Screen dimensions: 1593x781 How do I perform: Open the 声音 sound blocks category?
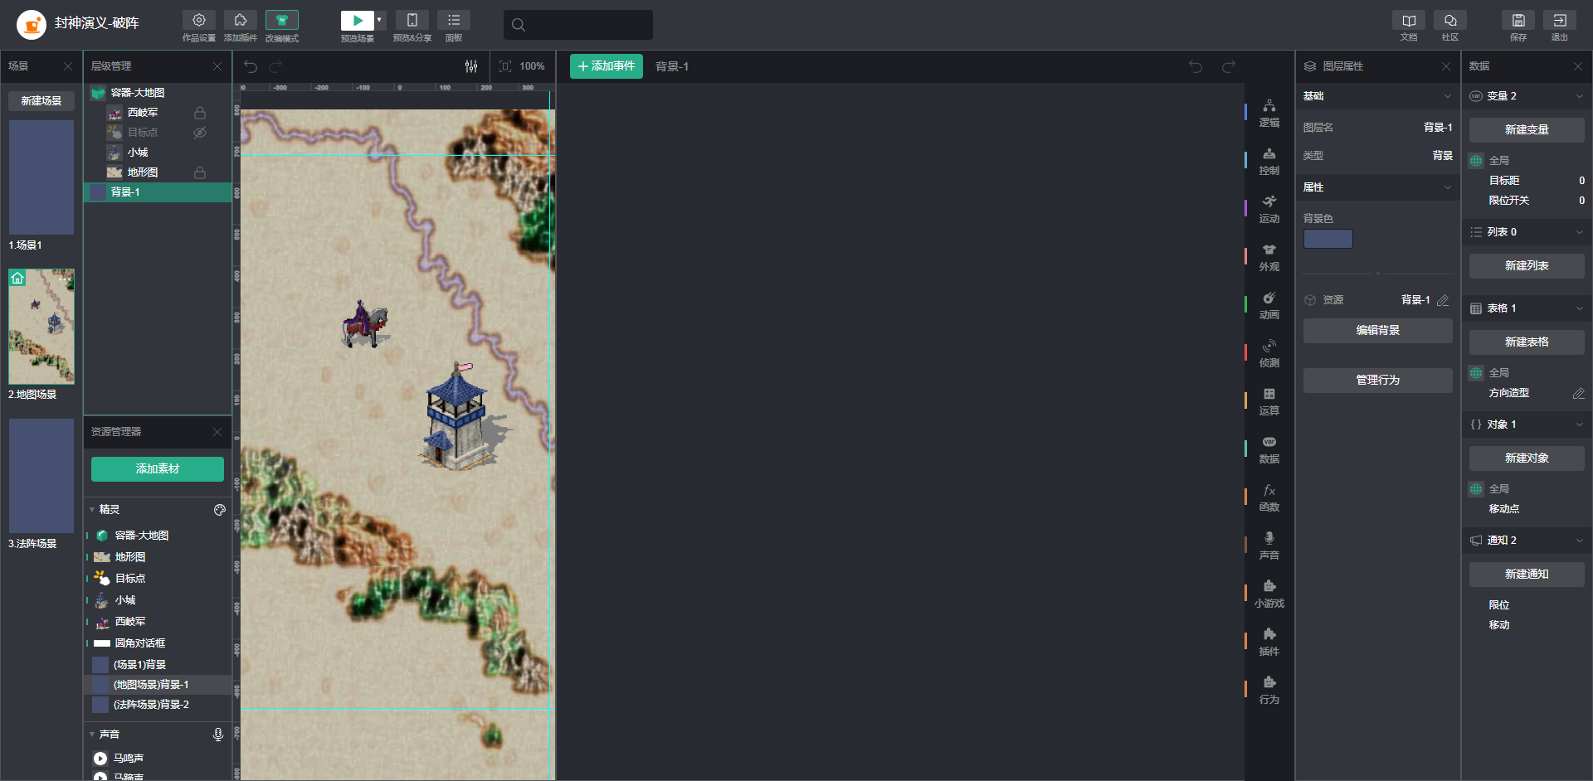(1269, 546)
